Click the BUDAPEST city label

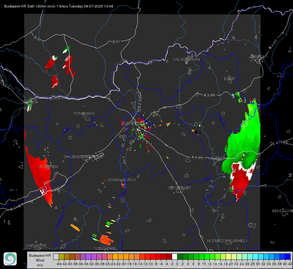tap(132, 123)
